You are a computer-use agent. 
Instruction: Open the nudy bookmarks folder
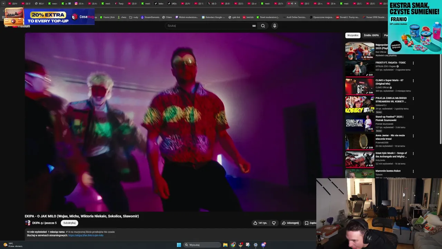[134, 17]
